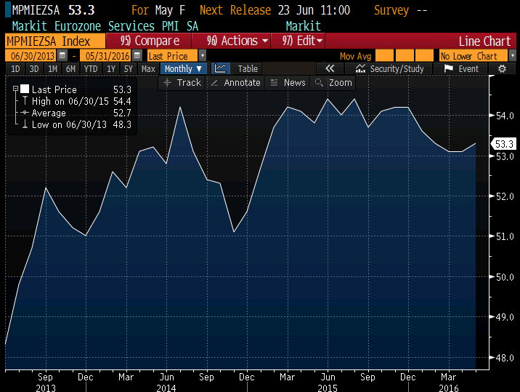Open the Actions menu
Image resolution: width=520 pixels, height=392 pixels.
pyautogui.click(x=237, y=41)
